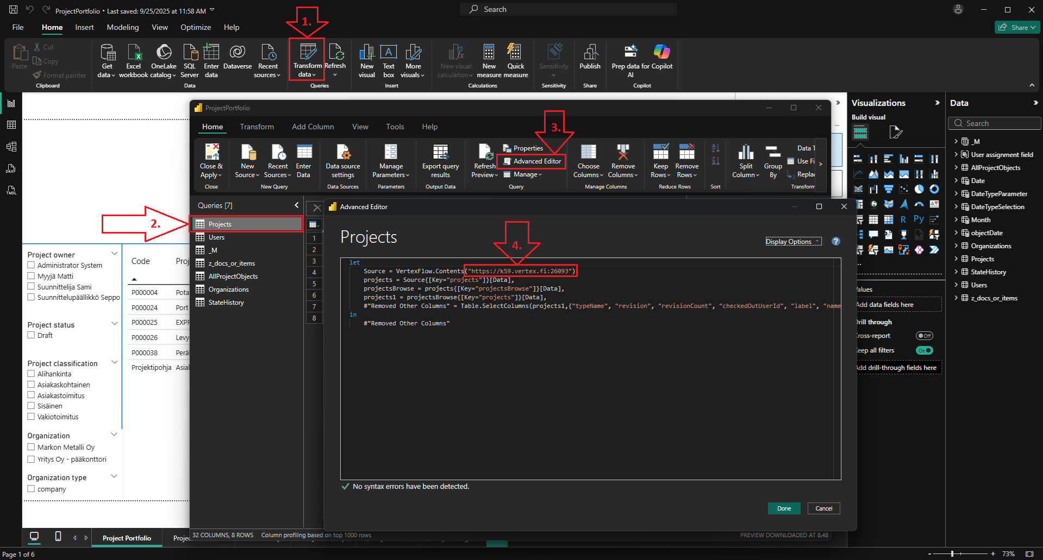Open the Add Column tab
This screenshot has height=560, width=1043.
pos(313,127)
